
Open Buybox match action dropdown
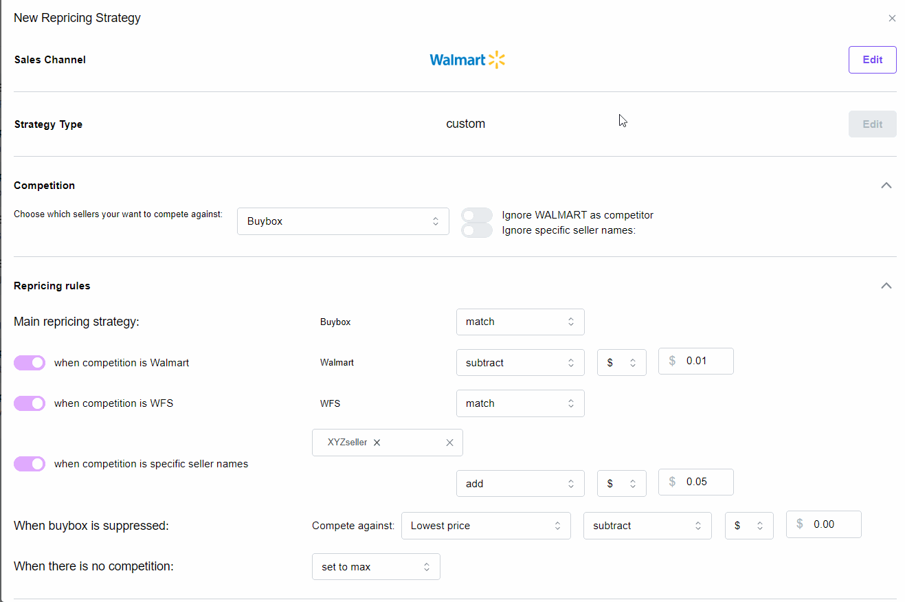pos(520,322)
